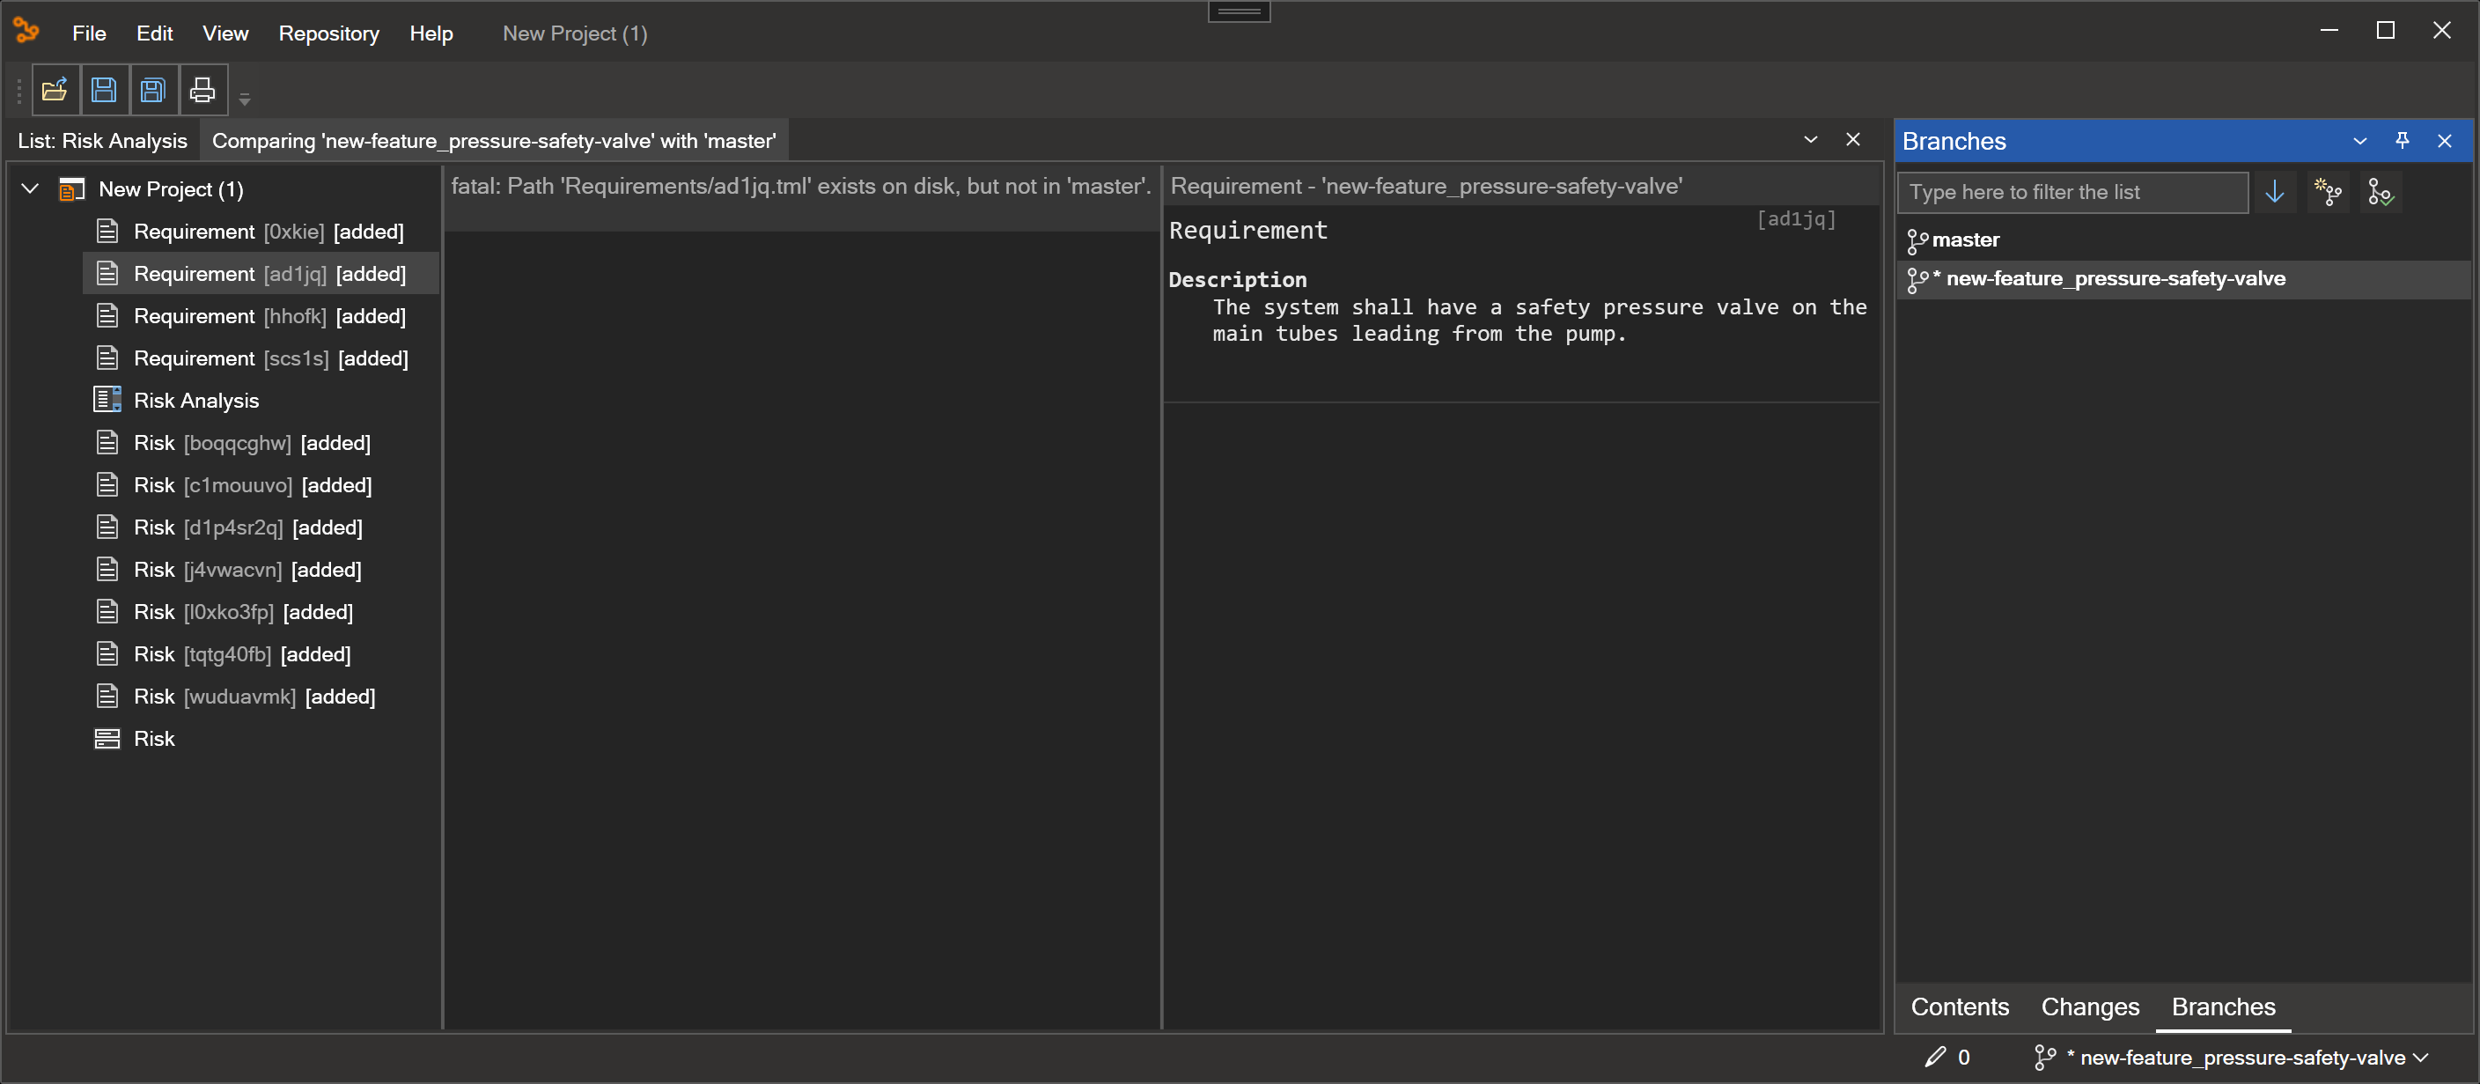2480x1084 pixels.
Task: Click the status bar branch icon
Action: point(2045,1057)
